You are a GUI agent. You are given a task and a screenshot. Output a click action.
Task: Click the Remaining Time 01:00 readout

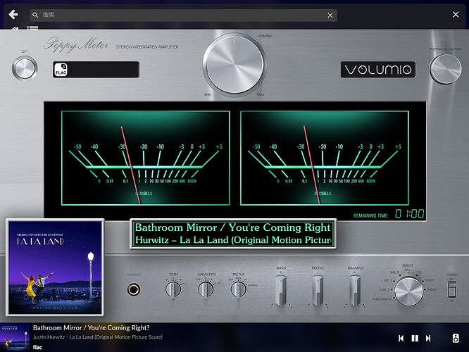(389, 214)
